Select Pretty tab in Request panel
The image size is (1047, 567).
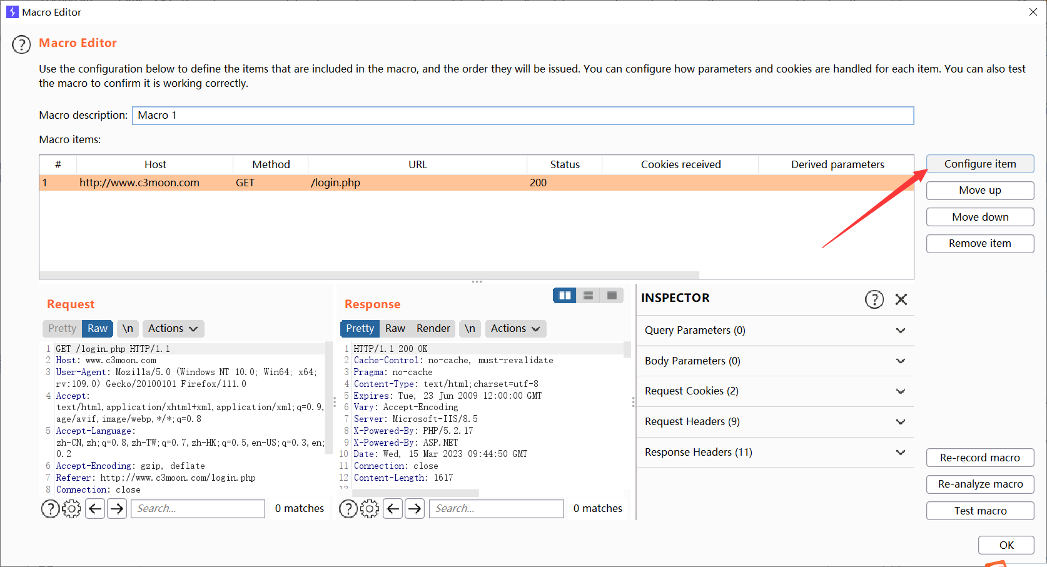click(x=62, y=329)
